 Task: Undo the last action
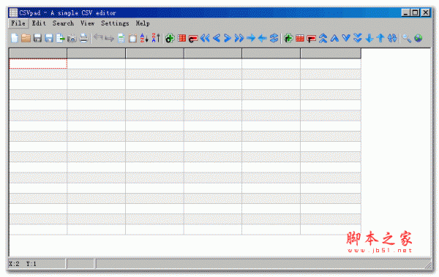(98, 38)
